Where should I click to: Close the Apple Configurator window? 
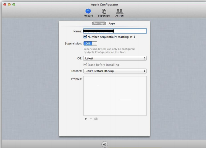coord(5,5)
